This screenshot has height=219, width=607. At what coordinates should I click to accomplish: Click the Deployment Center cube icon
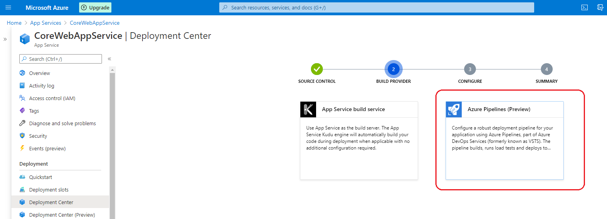pos(22,202)
